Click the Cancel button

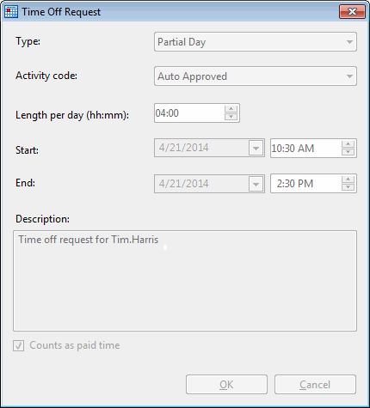click(315, 385)
